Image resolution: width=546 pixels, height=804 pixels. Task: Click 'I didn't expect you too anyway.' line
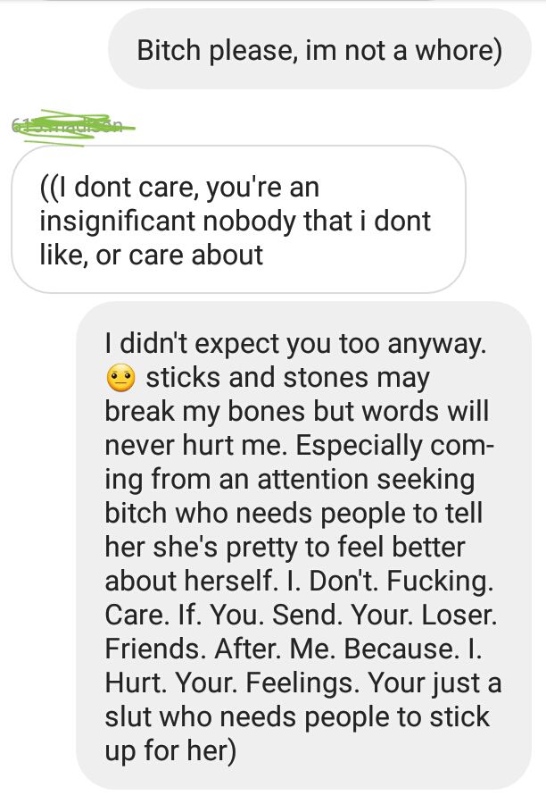click(295, 344)
